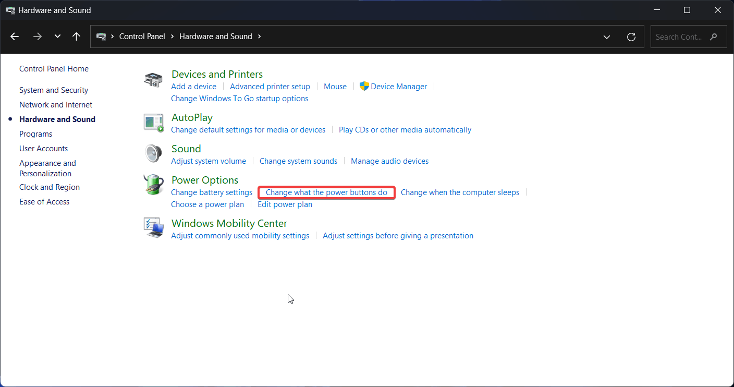Maximize the Hardware and Sound window
734x387 pixels.
coord(687,10)
